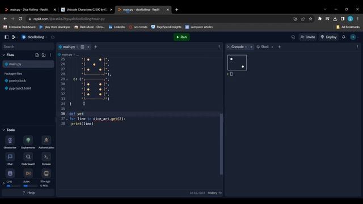Viewport: 363px width, 204px height.
Task: Click the main.py breadcrumb
Action: (67, 54)
